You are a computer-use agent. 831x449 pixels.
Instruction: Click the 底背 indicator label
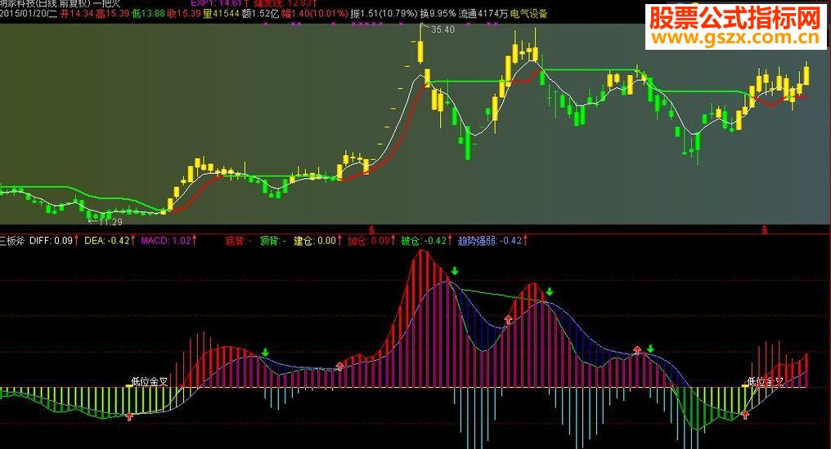[238, 241]
